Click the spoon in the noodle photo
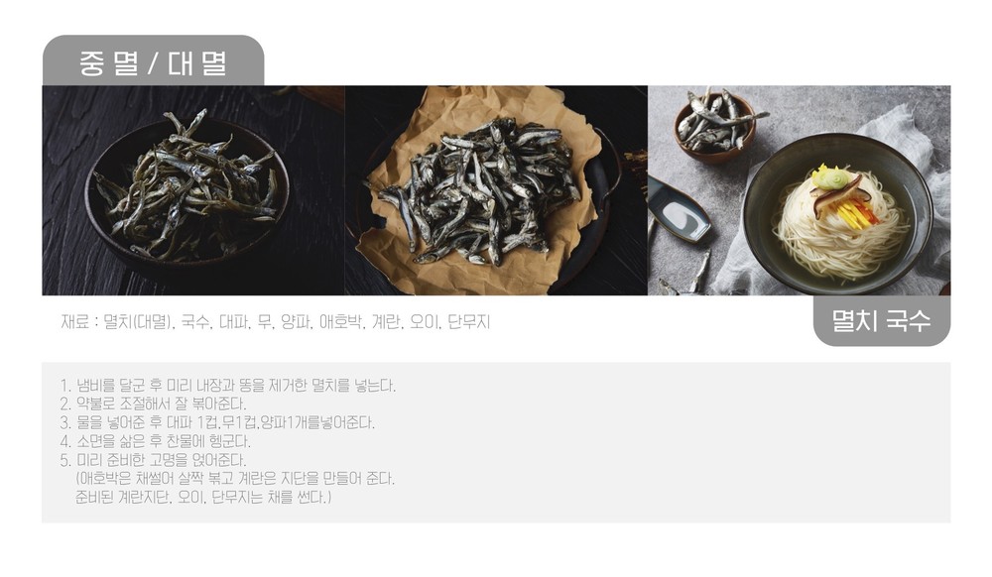This screenshot has height=577, width=992. click(x=678, y=209)
